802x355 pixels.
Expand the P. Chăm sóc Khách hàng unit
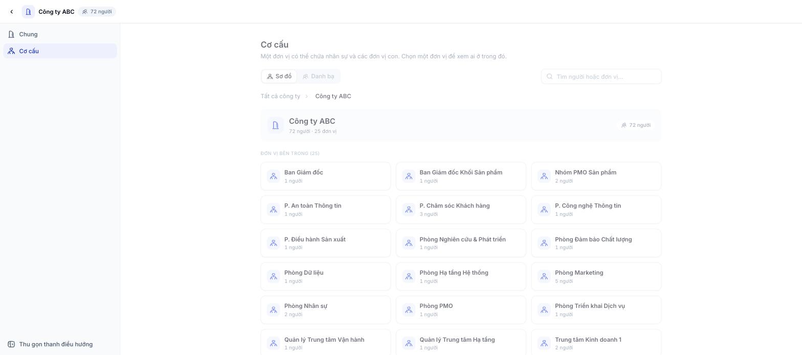coord(461,210)
